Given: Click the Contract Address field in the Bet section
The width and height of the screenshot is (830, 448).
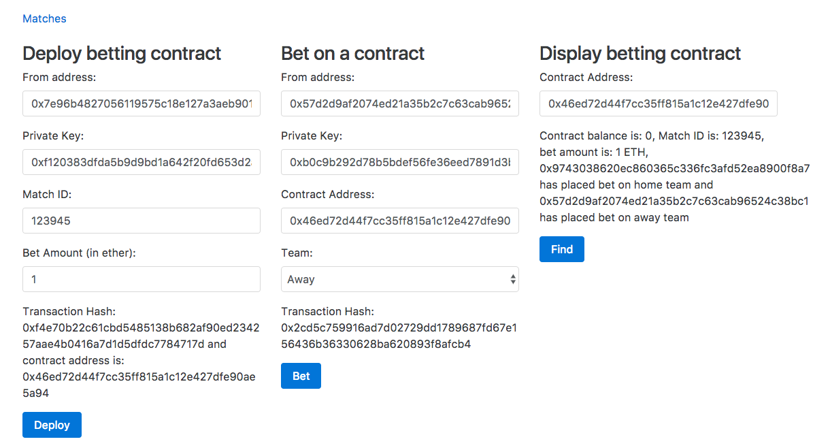Looking at the screenshot, I should [x=400, y=221].
